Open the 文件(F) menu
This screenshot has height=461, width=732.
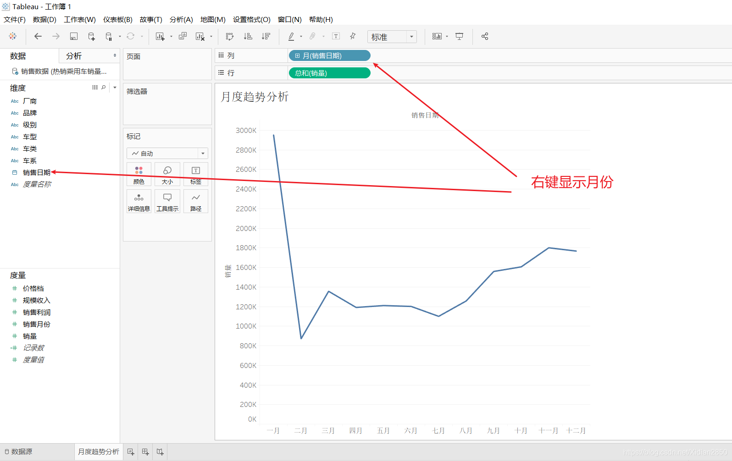(15, 19)
